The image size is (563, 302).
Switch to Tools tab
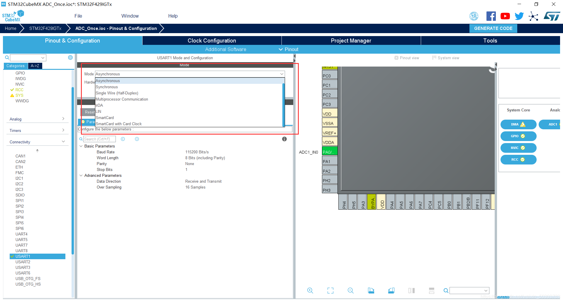tap(490, 40)
